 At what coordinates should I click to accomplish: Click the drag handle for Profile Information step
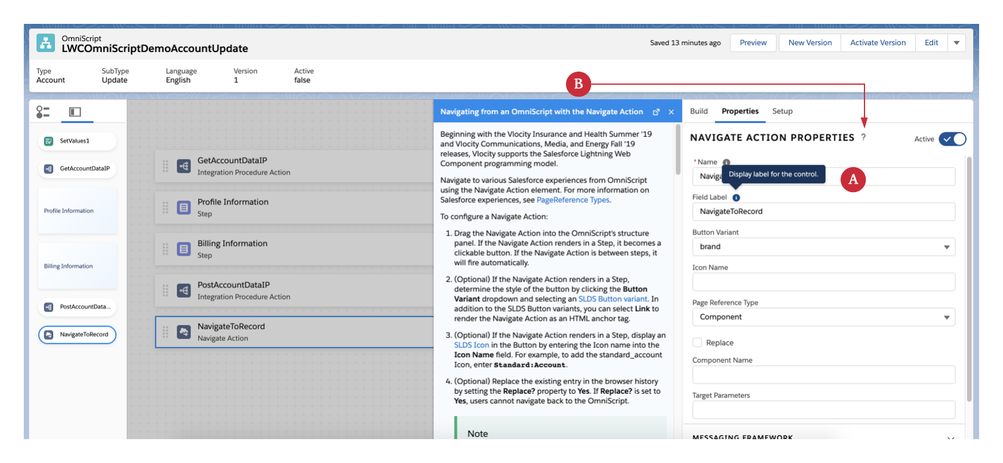pyautogui.click(x=165, y=208)
